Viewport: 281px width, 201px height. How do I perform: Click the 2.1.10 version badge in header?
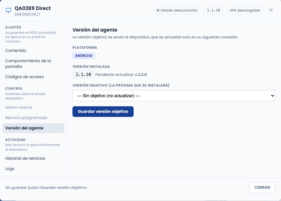(x=214, y=10)
